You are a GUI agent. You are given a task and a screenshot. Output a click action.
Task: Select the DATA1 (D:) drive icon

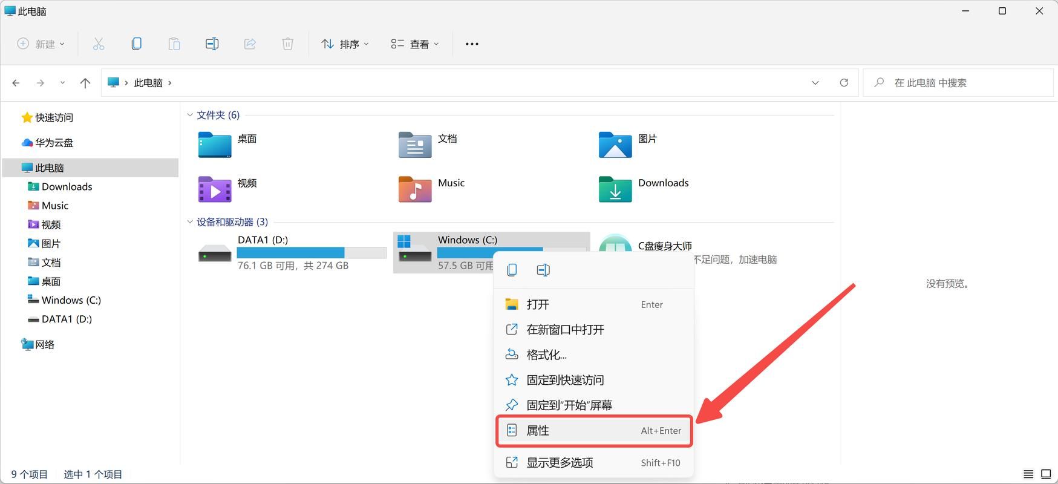click(215, 252)
